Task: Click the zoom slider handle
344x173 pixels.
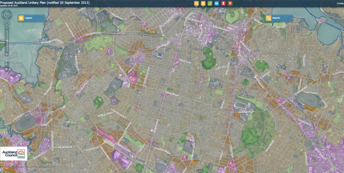Action: [x=7, y=41]
